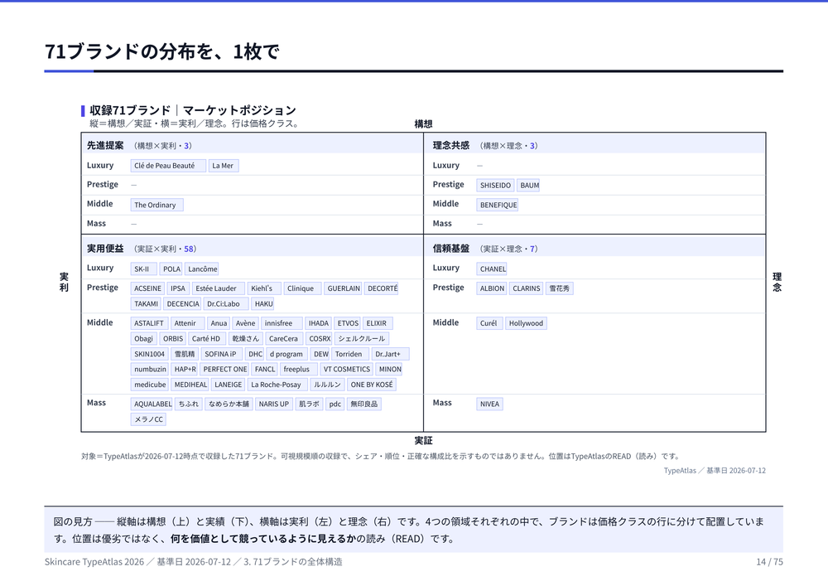
Task: Click the ALBION brand tag
Action: click(492, 288)
